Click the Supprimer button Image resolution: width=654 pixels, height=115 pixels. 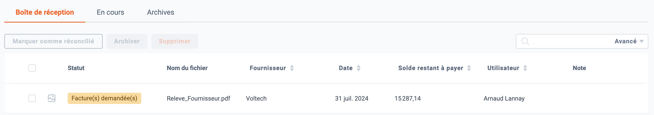(x=175, y=41)
